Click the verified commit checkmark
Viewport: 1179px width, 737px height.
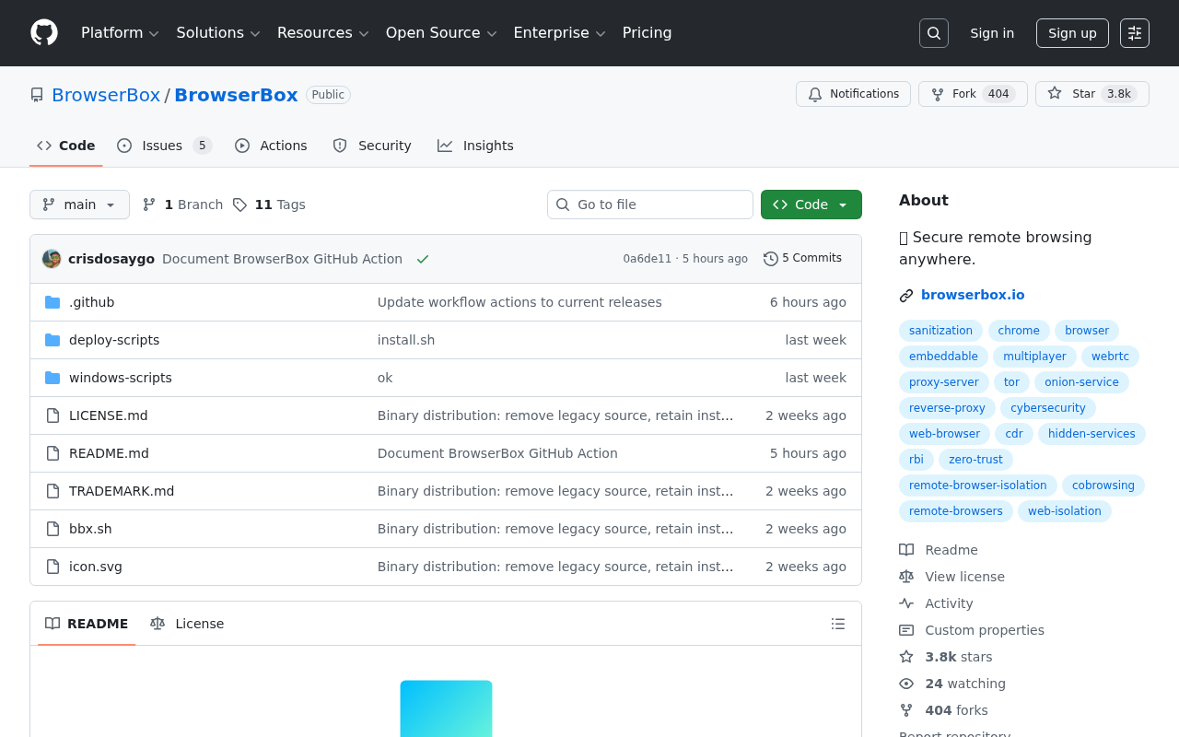point(423,259)
